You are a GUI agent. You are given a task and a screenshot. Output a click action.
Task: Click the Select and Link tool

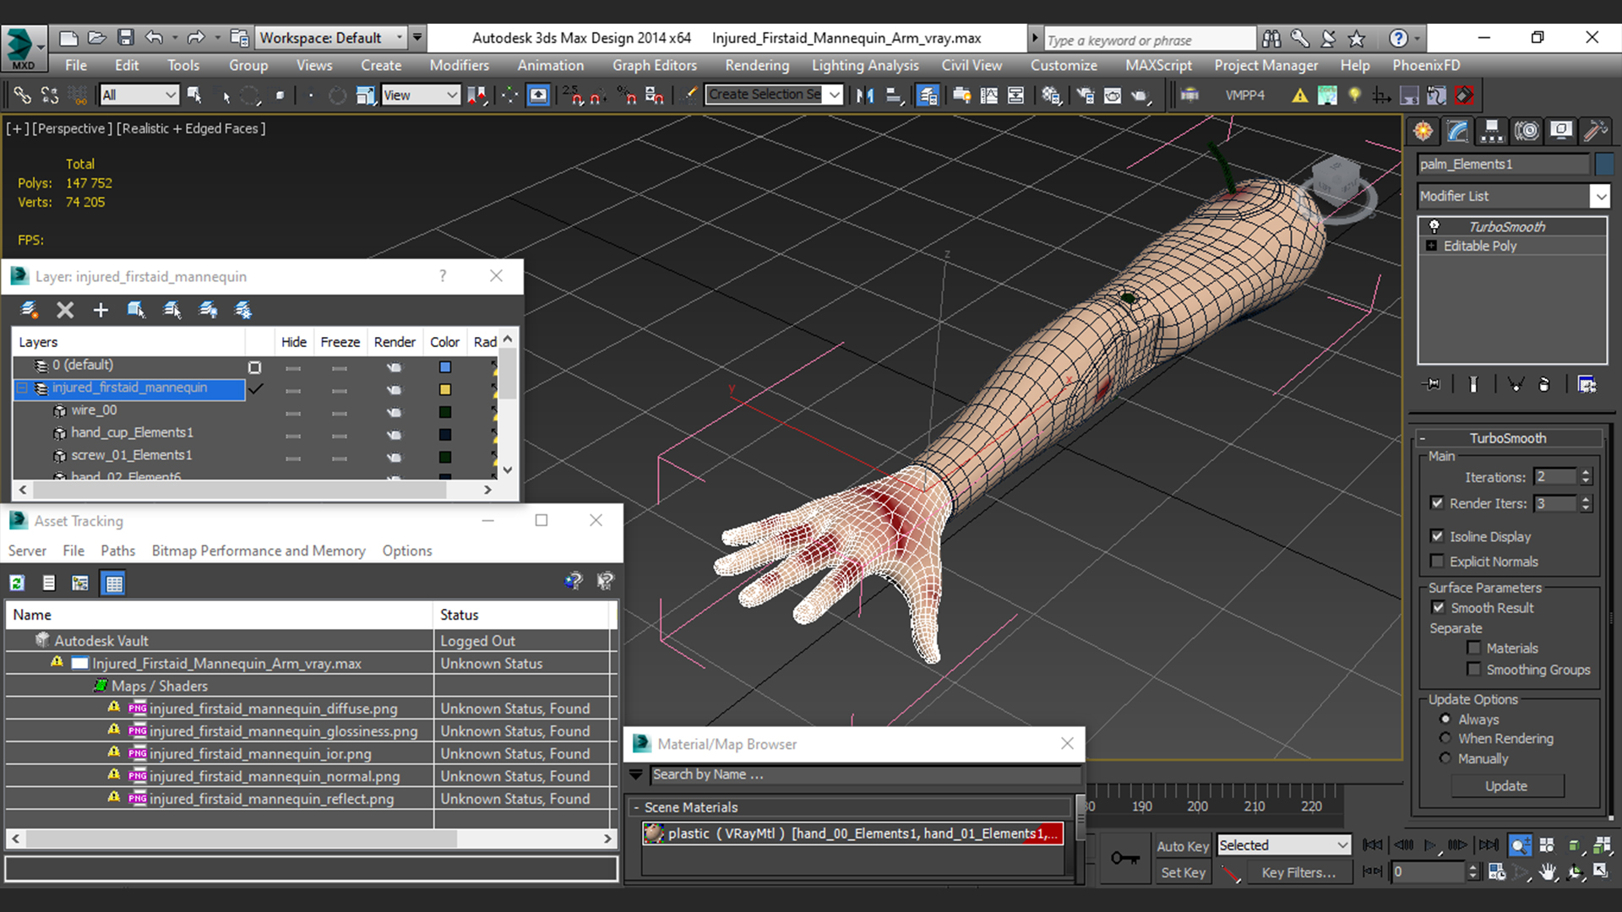(x=22, y=95)
